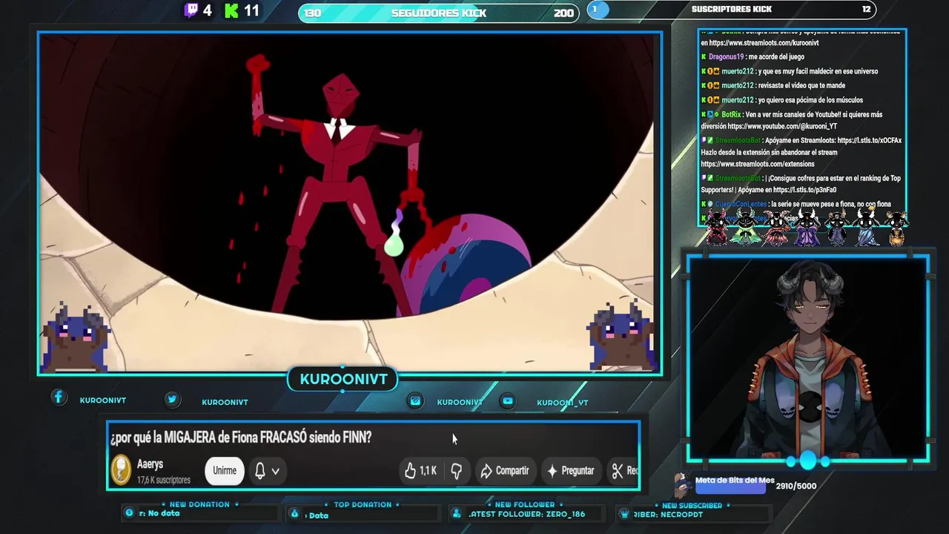This screenshot has height=534, width=949.
Task: Open the Twitter bird icon in the socials bar
Action: click(x=172, y=399)
